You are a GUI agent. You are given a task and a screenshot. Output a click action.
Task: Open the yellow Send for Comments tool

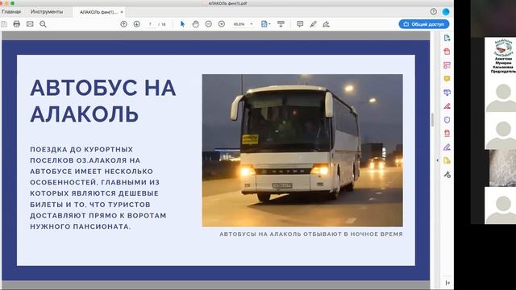point(447,160)
